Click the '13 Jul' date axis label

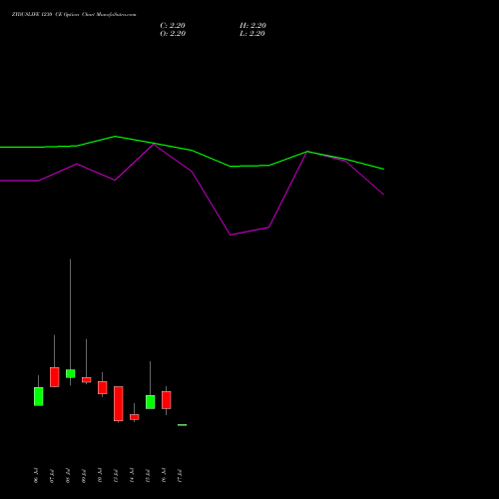tap(116, 476)
